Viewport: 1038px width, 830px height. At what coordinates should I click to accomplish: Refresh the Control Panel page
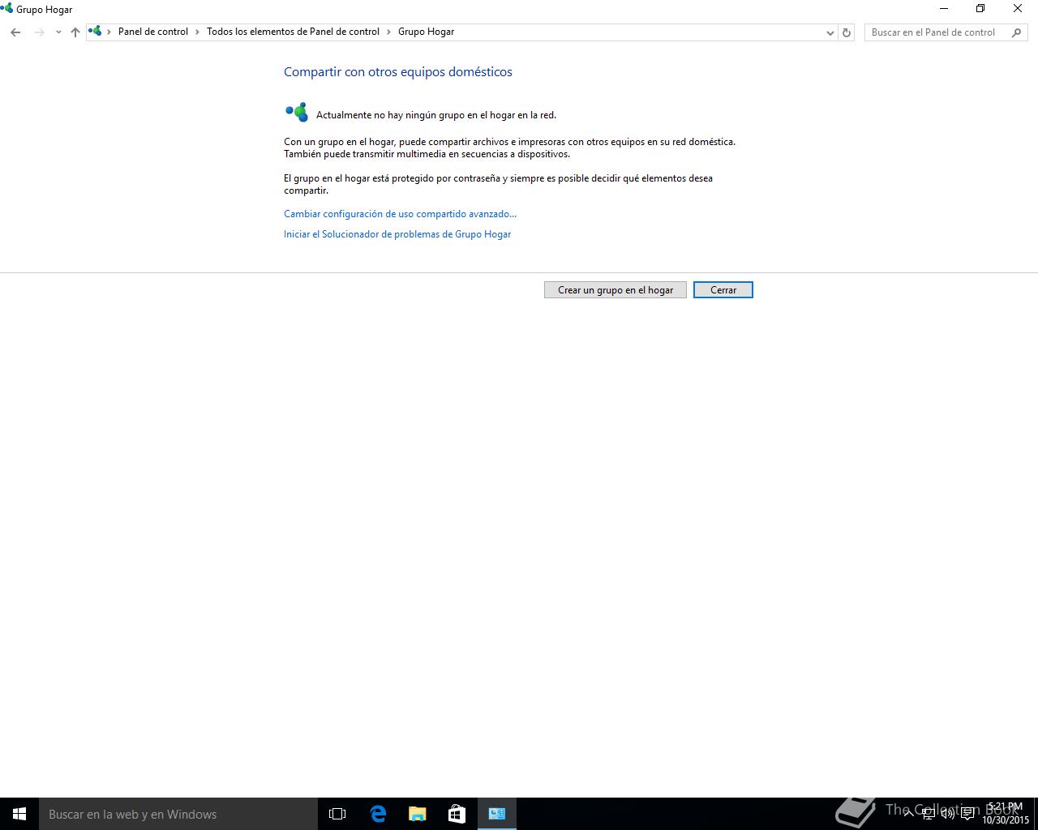point(846,32)
